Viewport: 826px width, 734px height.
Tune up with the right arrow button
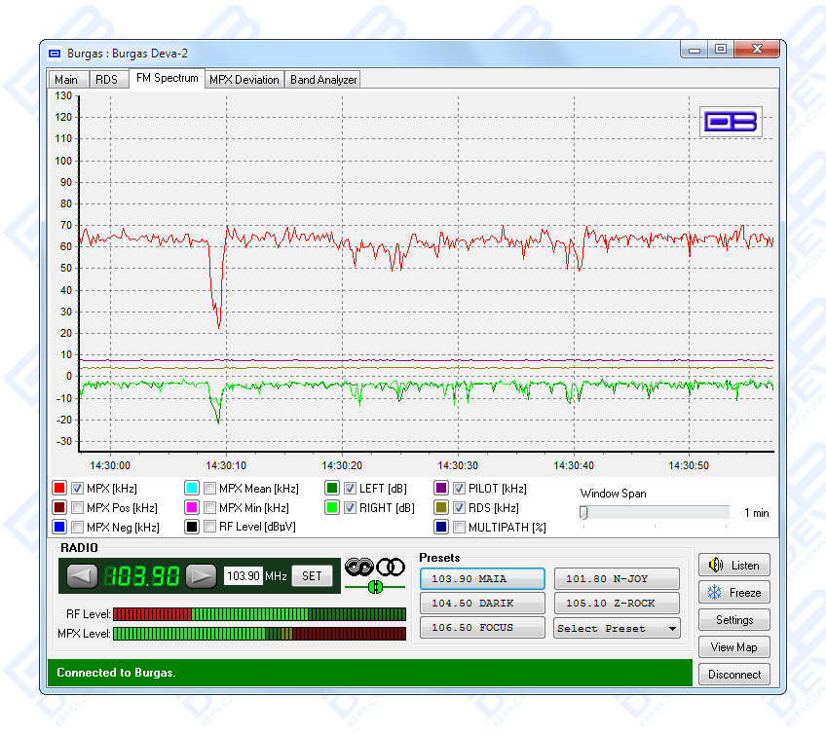(x=201, y=575)
